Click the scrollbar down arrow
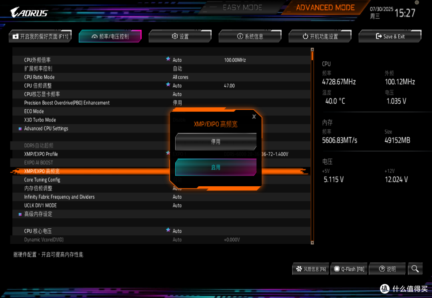Image resolution: width=432 pixels, height=298 pixels. pos(312,243)
